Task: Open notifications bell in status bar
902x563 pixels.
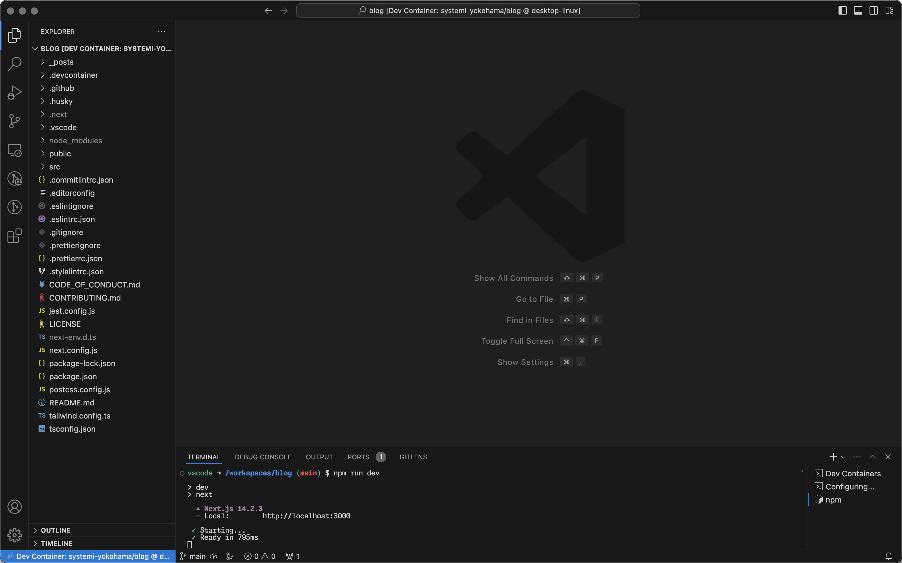Action: coord(889,556)
